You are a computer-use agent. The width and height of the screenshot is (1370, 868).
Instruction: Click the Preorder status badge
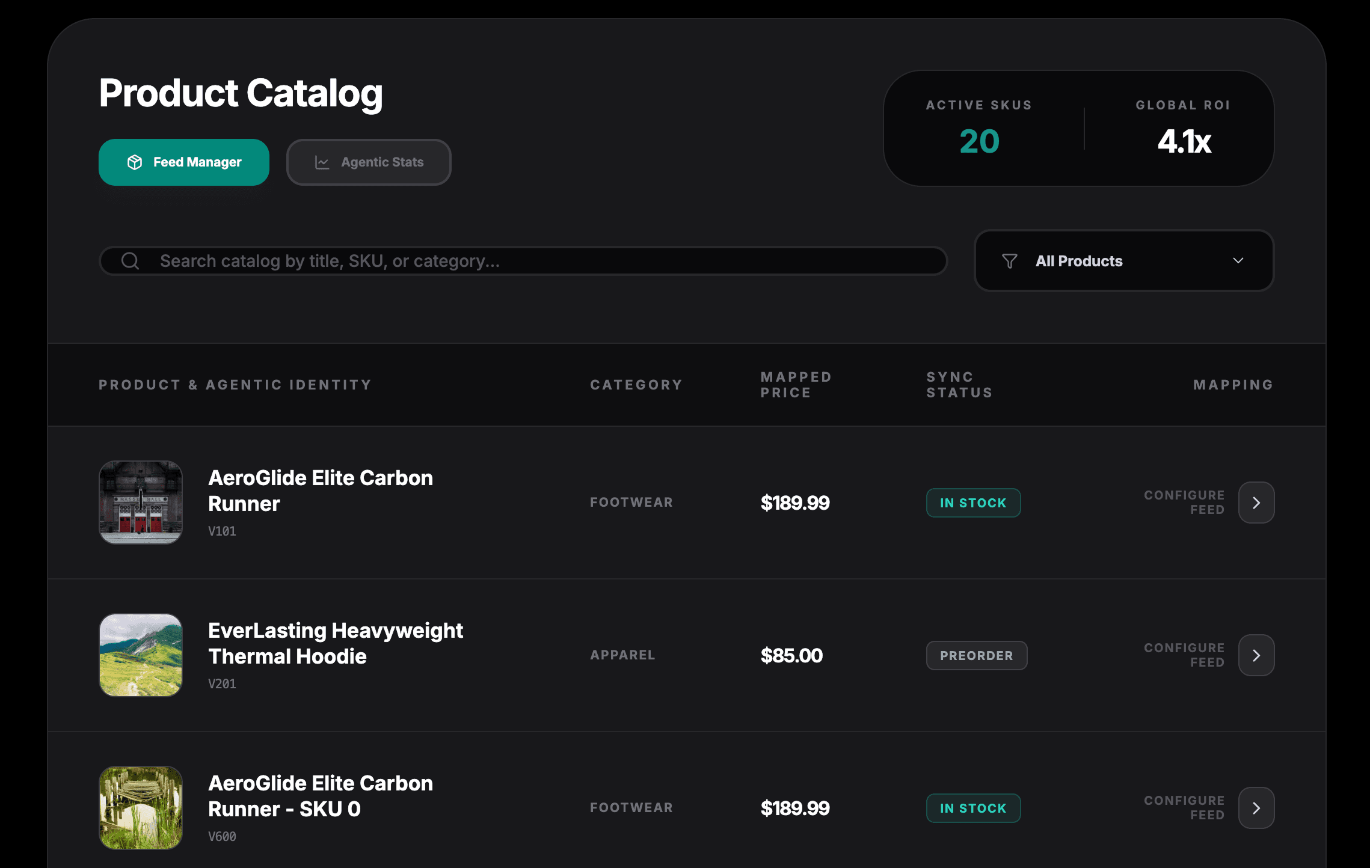(977, 655)
